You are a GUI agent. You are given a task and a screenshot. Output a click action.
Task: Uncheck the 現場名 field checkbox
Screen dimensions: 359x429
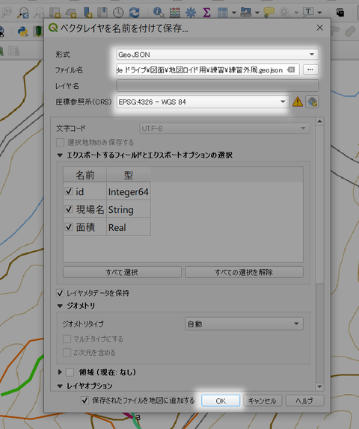(69, 209)
